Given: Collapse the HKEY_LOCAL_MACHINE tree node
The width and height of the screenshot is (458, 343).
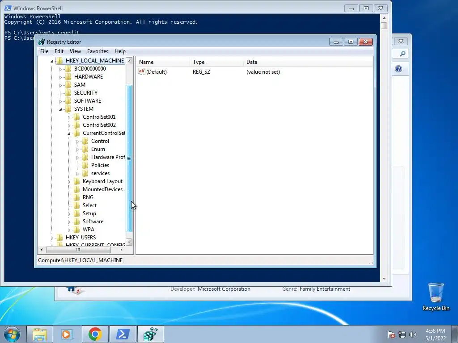Looking at the screenshot, I should [52, 61].
